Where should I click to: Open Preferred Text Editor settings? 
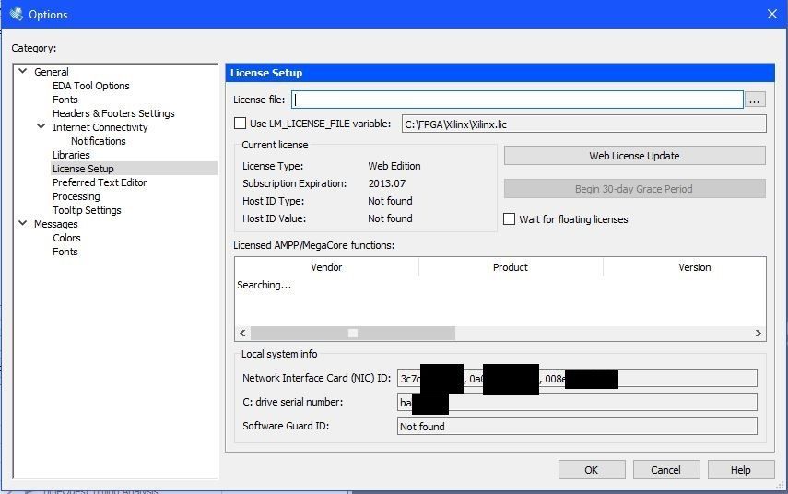click(100, 182)
